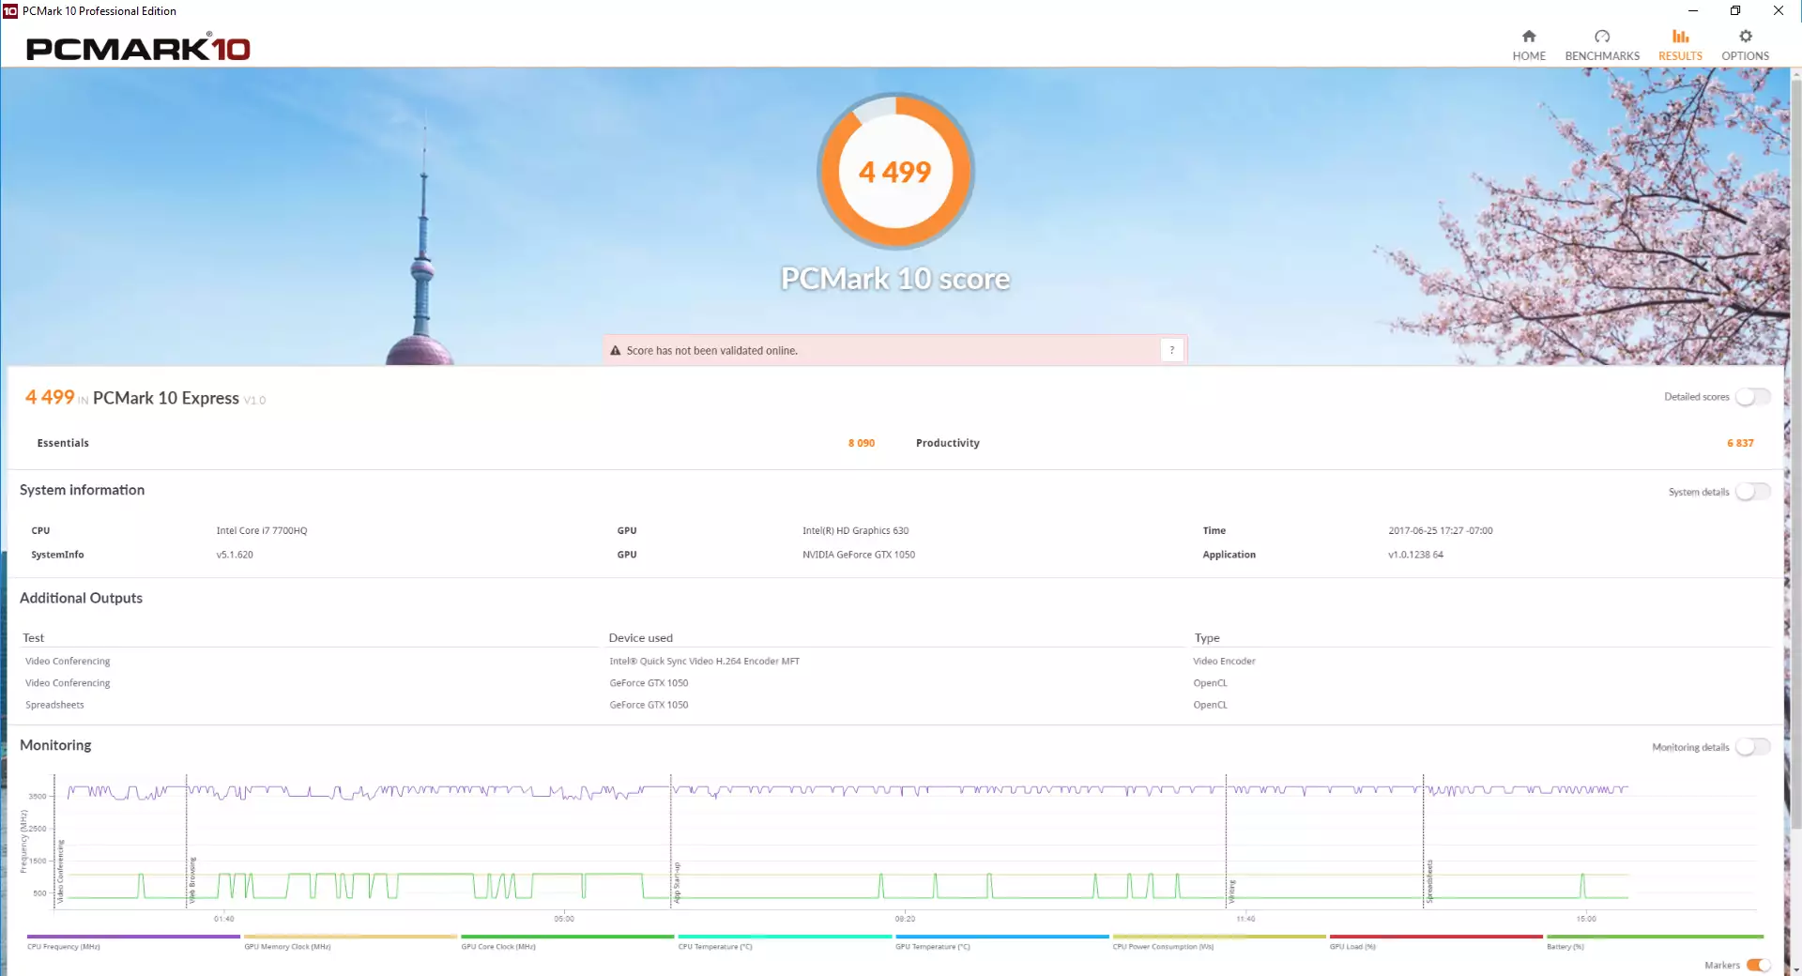
Task: Click the Web Browsing marker on chart
Action: (x=192, y=879)
